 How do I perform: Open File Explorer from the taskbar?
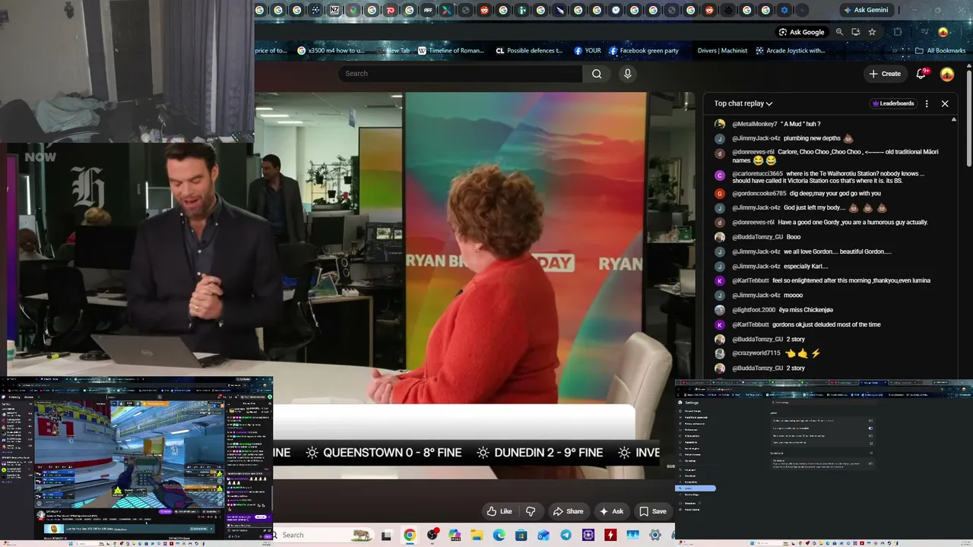click(x=477, y=536)
